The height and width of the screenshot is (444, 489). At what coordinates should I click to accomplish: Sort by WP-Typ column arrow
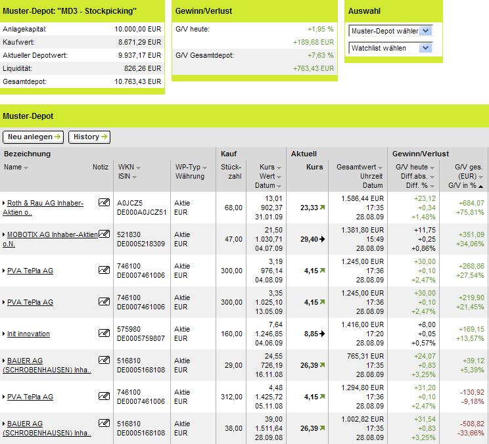[204, 168]
